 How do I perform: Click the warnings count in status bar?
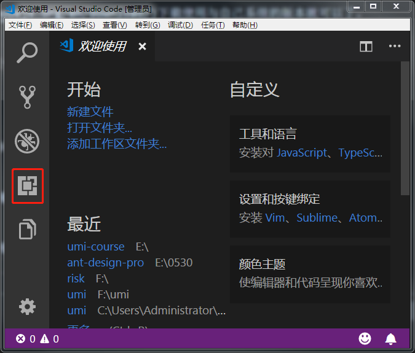pyautogui.click(x=49, y=339)
